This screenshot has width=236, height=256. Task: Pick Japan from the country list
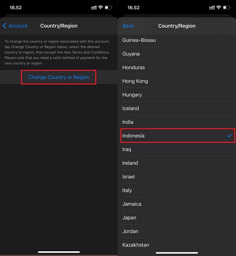[129, 218]
